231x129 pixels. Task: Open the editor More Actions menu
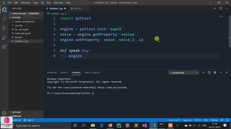226,9
